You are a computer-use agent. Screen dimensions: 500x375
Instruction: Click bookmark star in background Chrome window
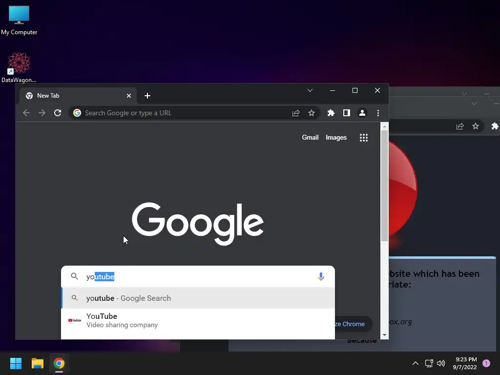tap(476, 126)
